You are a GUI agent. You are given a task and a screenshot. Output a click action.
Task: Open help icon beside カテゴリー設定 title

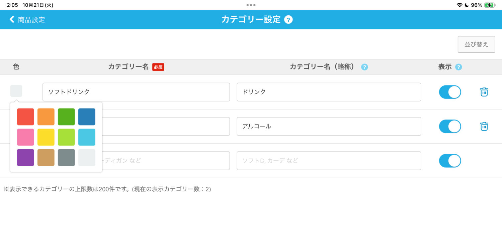click(x=288, y=20)
